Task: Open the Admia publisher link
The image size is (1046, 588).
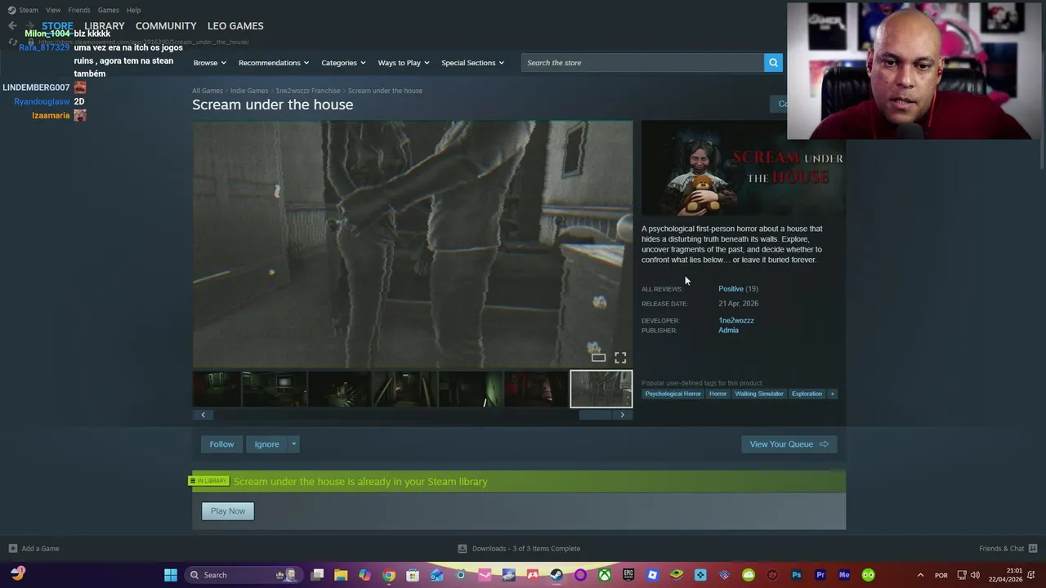Action: click(728, 330)
